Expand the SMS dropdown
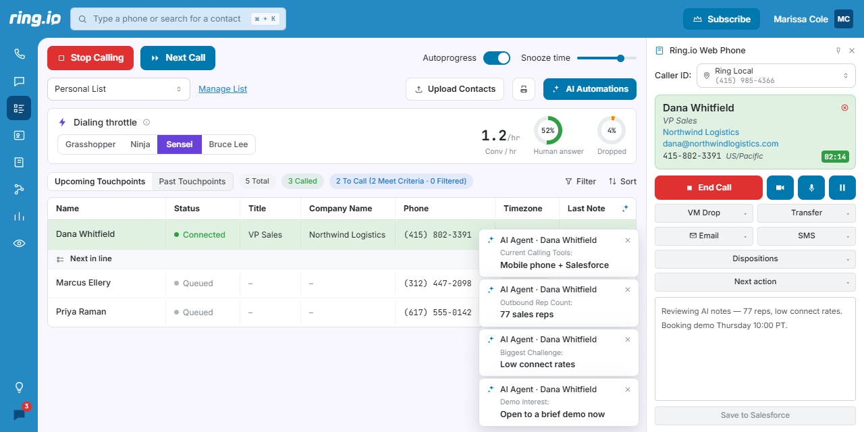Image resolution: width=864 pixels, height=432 pixels. [807, 236]
